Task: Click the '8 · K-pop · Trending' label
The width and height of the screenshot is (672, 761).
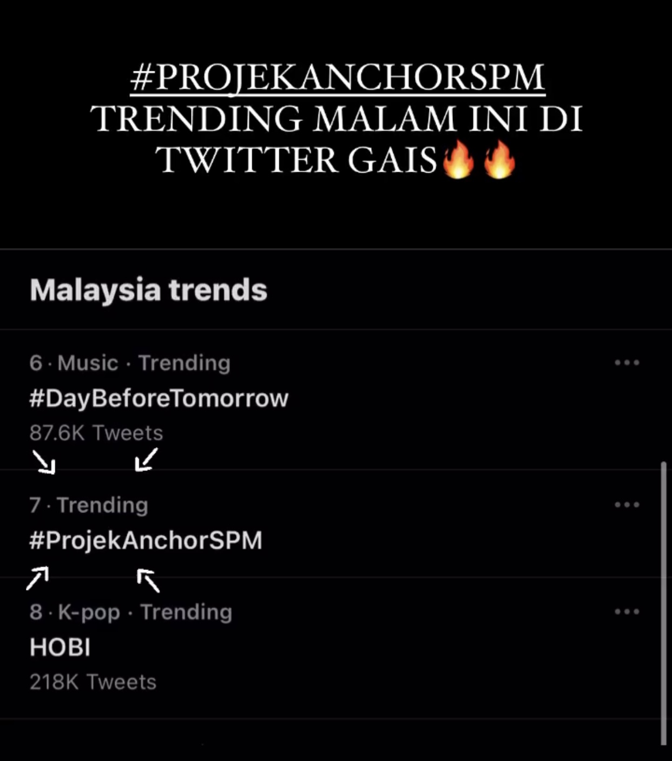Action: click(x=131, y=612)
